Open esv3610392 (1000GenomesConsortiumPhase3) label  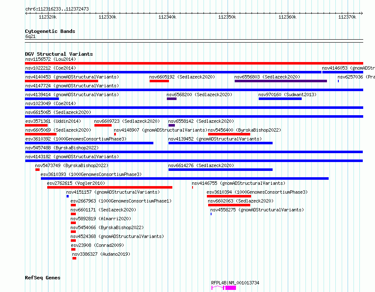(x=76, y=139)
